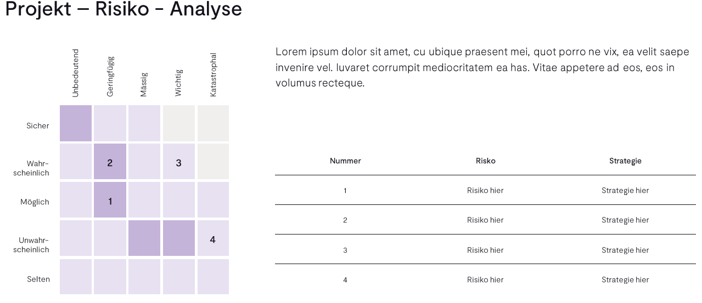The image size is (702, 303).
Task: Click the Möglich row label
Action: [x=35, y=202]
